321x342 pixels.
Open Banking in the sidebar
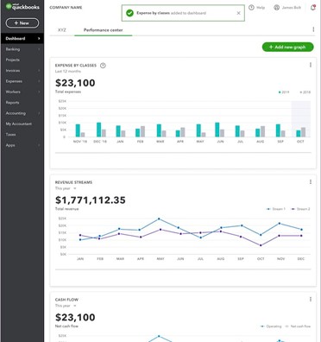[22, 49]
